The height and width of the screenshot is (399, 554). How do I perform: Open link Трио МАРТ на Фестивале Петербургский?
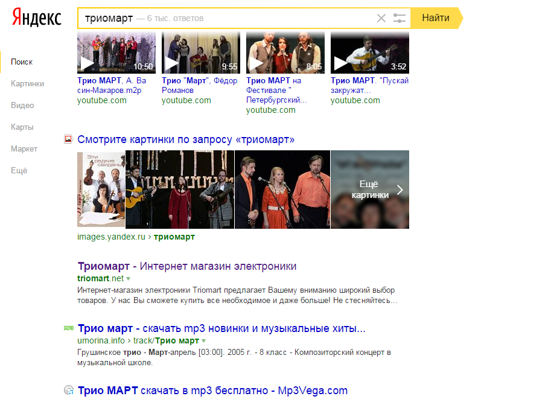point(276,90)
